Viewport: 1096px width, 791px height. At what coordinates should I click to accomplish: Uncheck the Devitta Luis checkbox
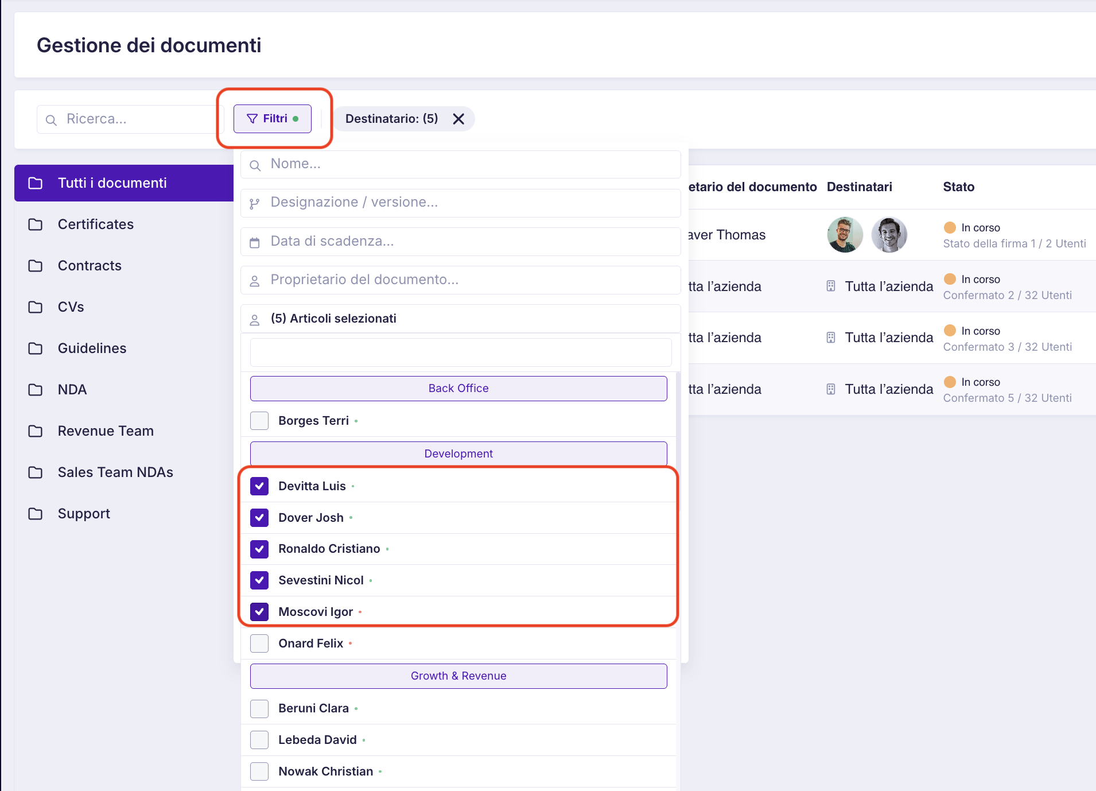[259, 486]
